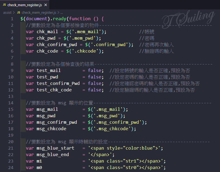Screen dimensions: 220x172
Task: Click the JS file icon in the tab
Action: coord(4,5)
